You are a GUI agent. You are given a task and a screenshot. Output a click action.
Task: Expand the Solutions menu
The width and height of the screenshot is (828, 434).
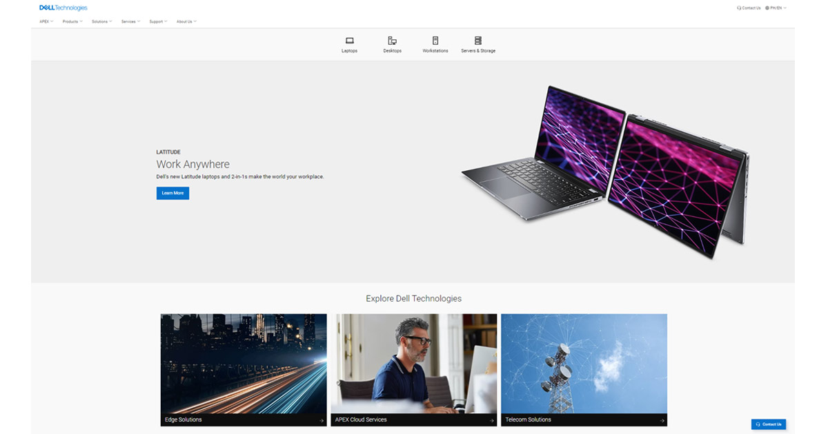click(101, 21)
